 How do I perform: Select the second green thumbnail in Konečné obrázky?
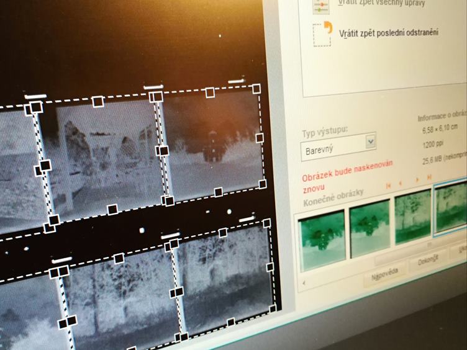tap(370, 228)
